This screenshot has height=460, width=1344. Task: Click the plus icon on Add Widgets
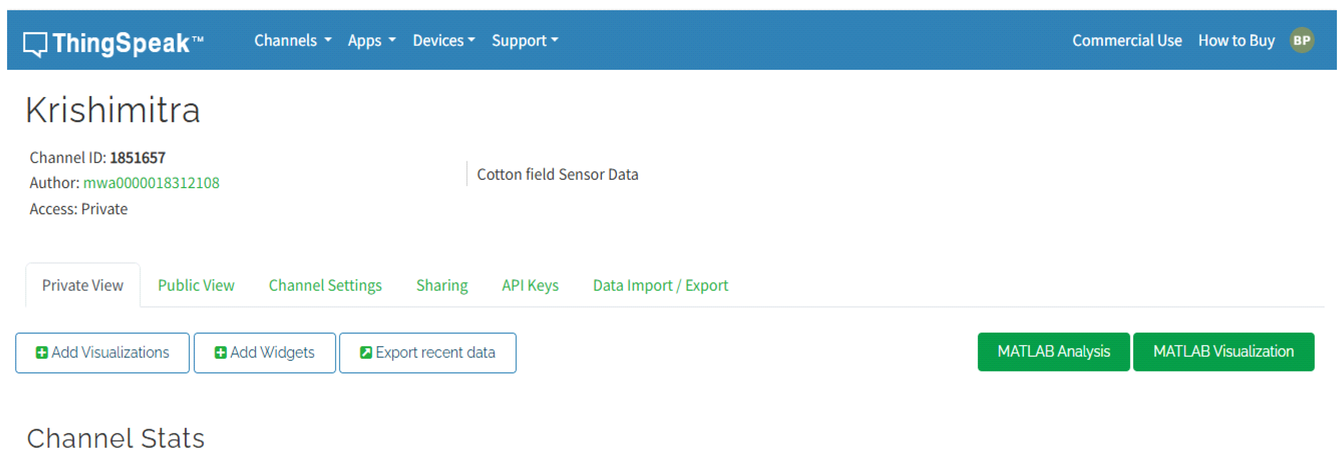(220, 352)
